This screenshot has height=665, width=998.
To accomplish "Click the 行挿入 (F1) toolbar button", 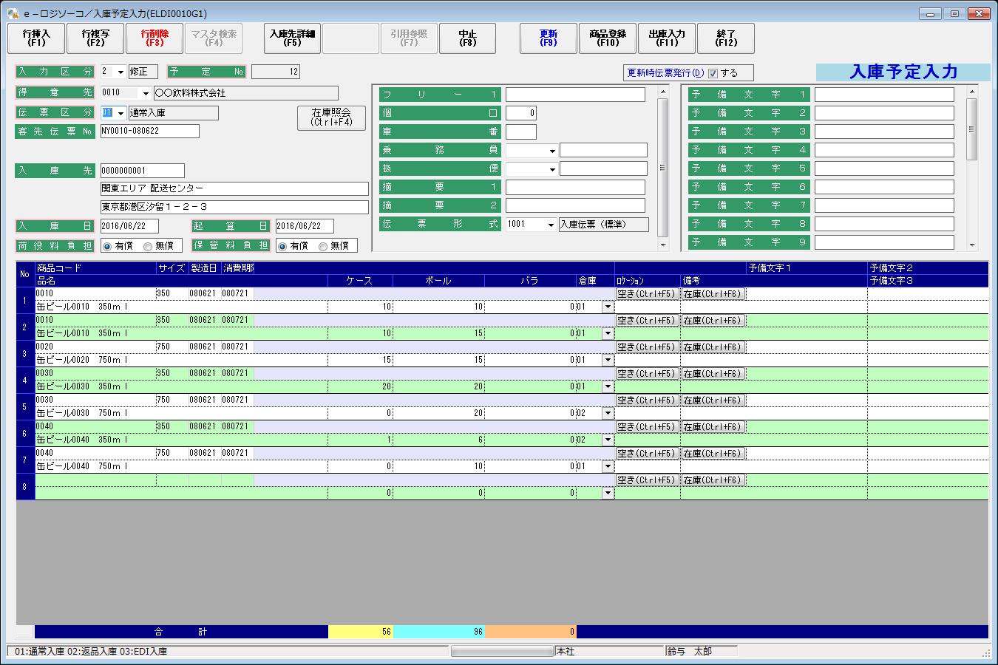I will point(36,38).
